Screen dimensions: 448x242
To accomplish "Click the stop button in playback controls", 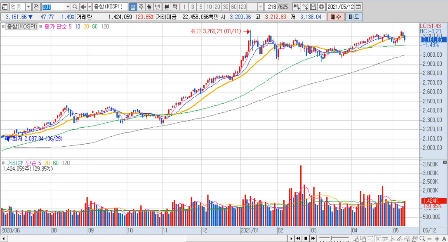I will point(306,239).
